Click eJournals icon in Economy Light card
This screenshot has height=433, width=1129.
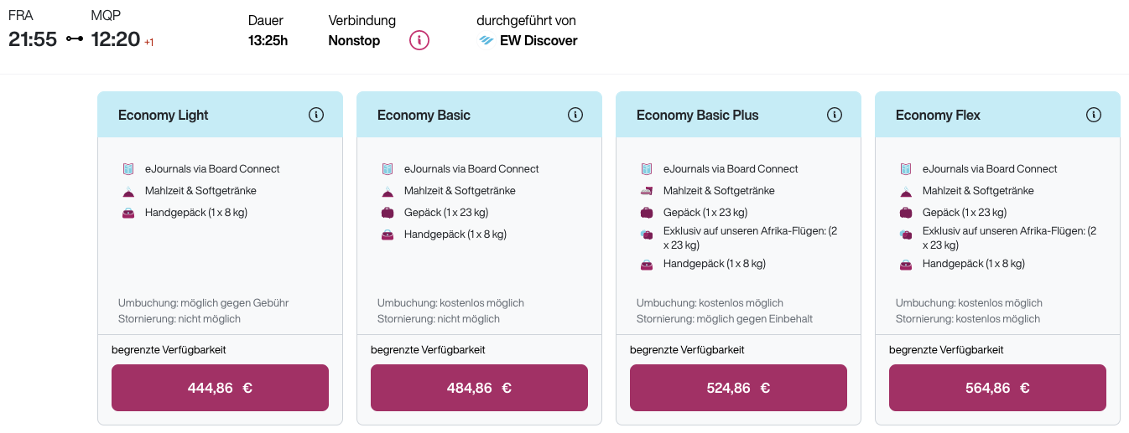128,169
